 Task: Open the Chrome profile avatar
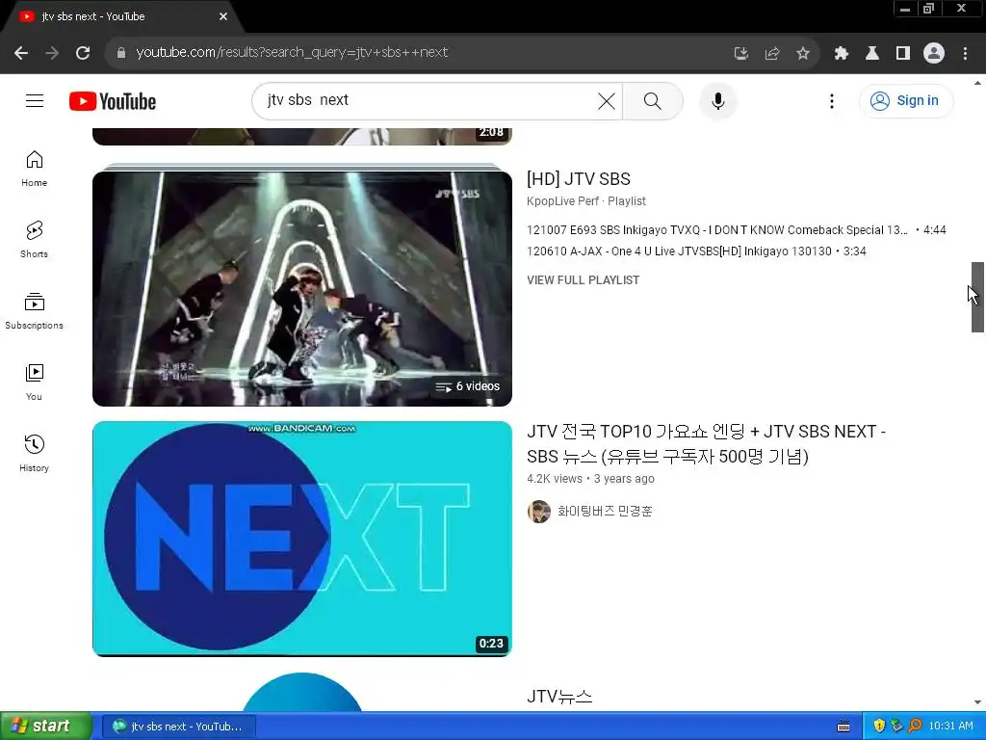(x=934, y=53)
